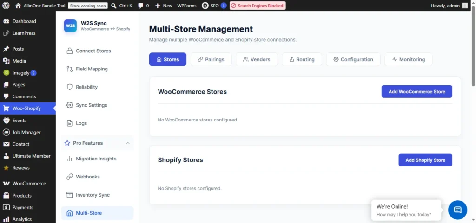Screen dimensions: 476x223
Task: Click the chat bubble icon
Action: pyautogui.click(x=457, y=210)
